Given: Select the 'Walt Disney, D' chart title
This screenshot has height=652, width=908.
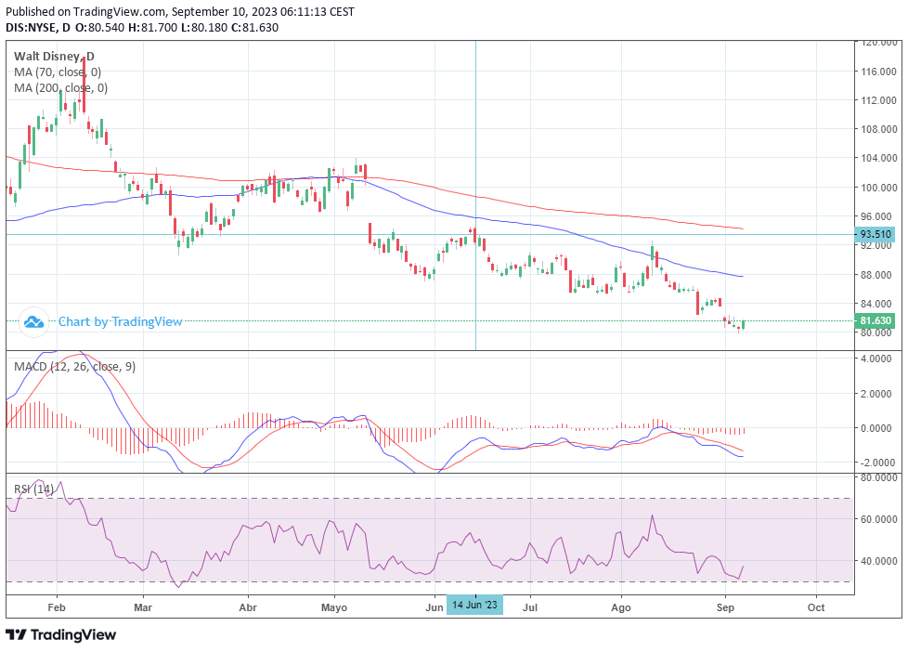Looking at the screenshot, I should click(54, 57).
